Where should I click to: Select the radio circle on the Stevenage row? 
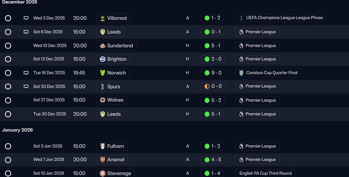pyautogui.click(x=8, y=173)
